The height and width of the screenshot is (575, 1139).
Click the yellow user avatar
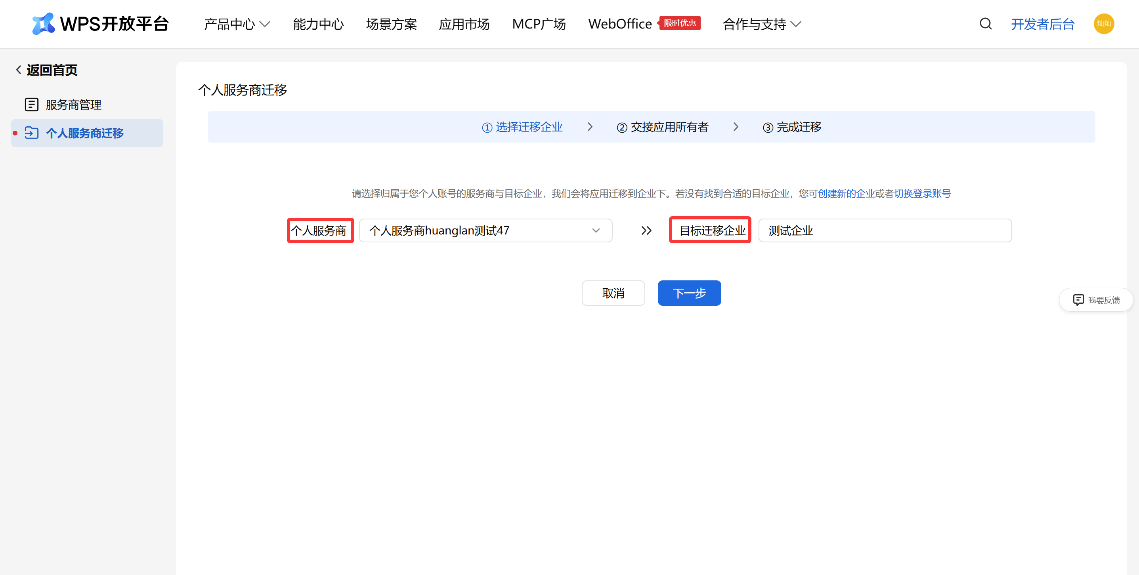click(1103, 24)
